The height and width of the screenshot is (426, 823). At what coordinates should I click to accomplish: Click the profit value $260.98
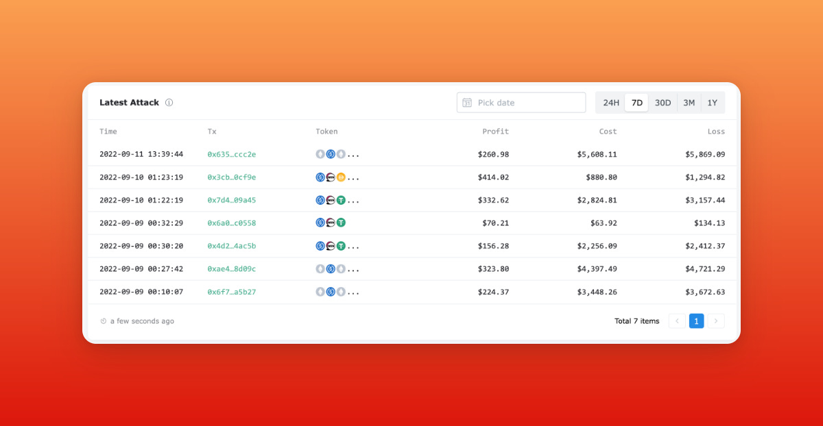pos(493,154)
